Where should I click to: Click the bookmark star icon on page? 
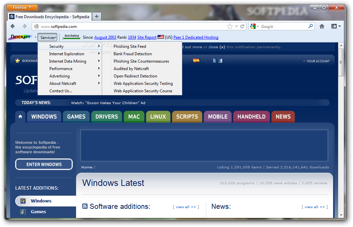coord(18,61)
